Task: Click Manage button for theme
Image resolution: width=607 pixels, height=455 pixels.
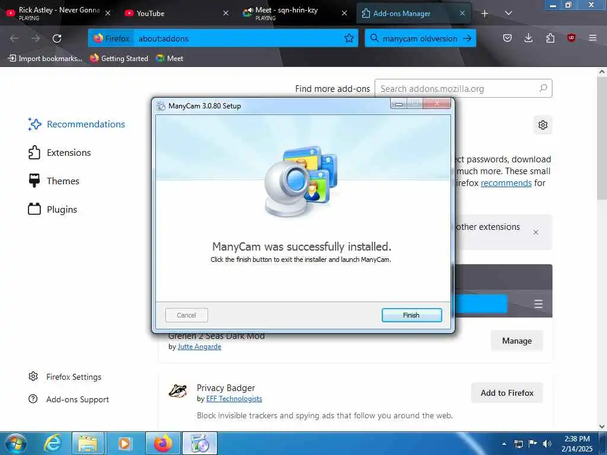Action: click(517, 341)
